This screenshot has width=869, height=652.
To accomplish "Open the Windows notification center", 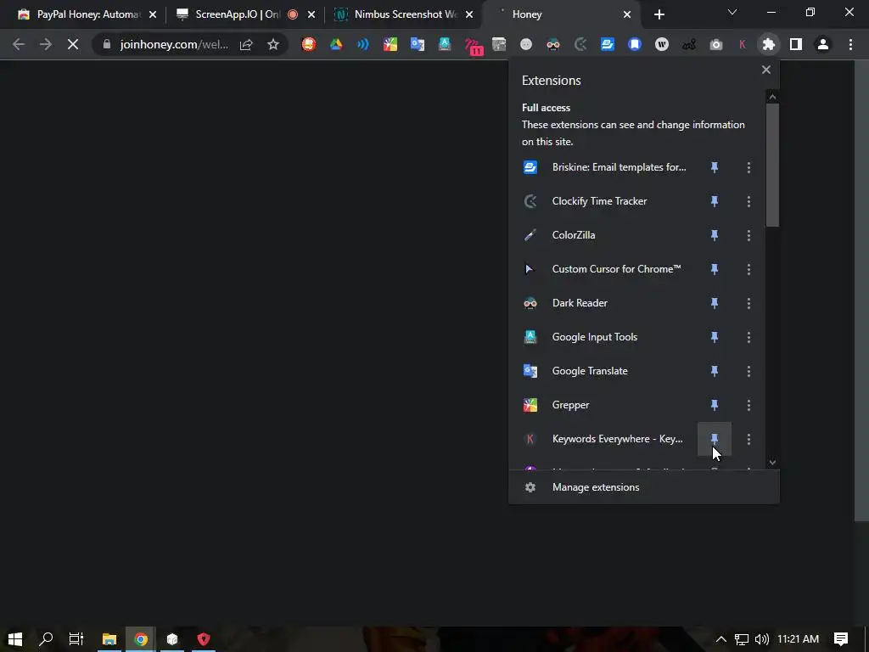I will pos(841,639).
